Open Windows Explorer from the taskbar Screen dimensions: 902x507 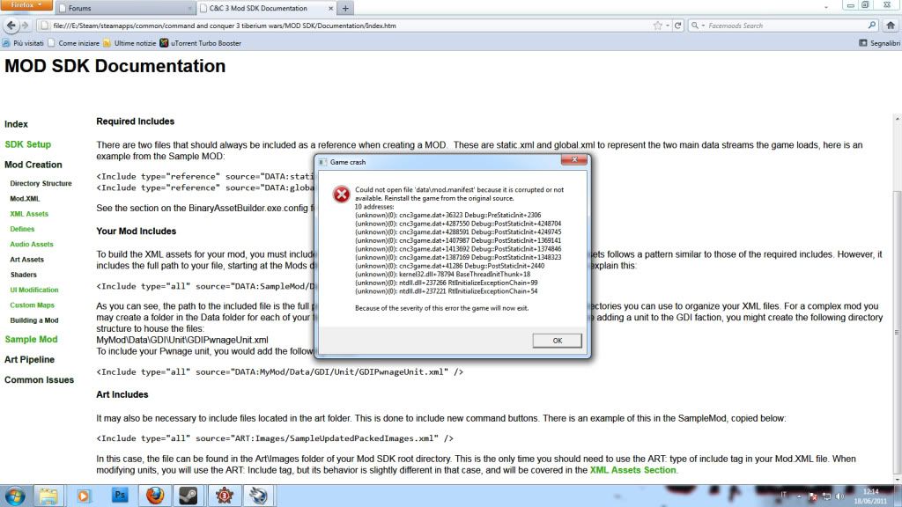[48, 496]
